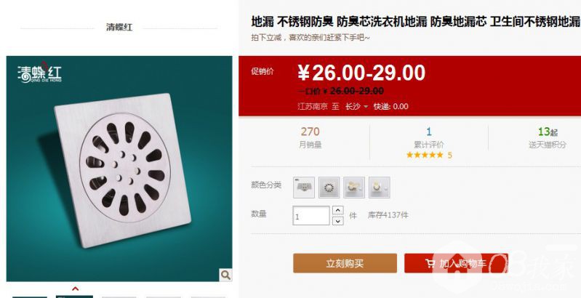Decrease quantity with the down arrow
This screenshot has width=581, height=298.
337,221
